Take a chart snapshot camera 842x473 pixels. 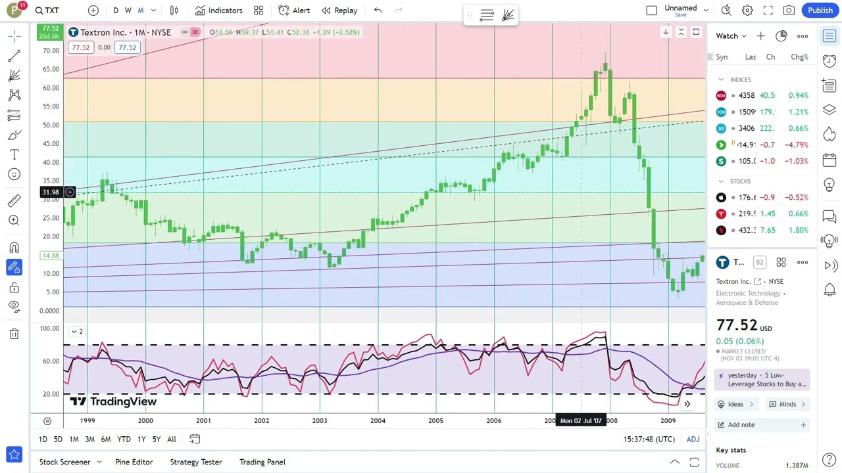pyautogui.click(x=789, y=11)
